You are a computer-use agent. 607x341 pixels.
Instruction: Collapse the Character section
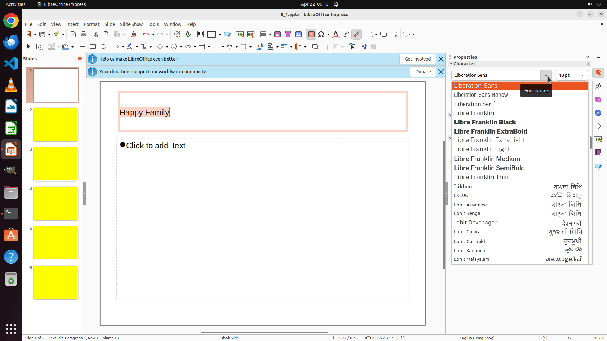coord(451,64)
